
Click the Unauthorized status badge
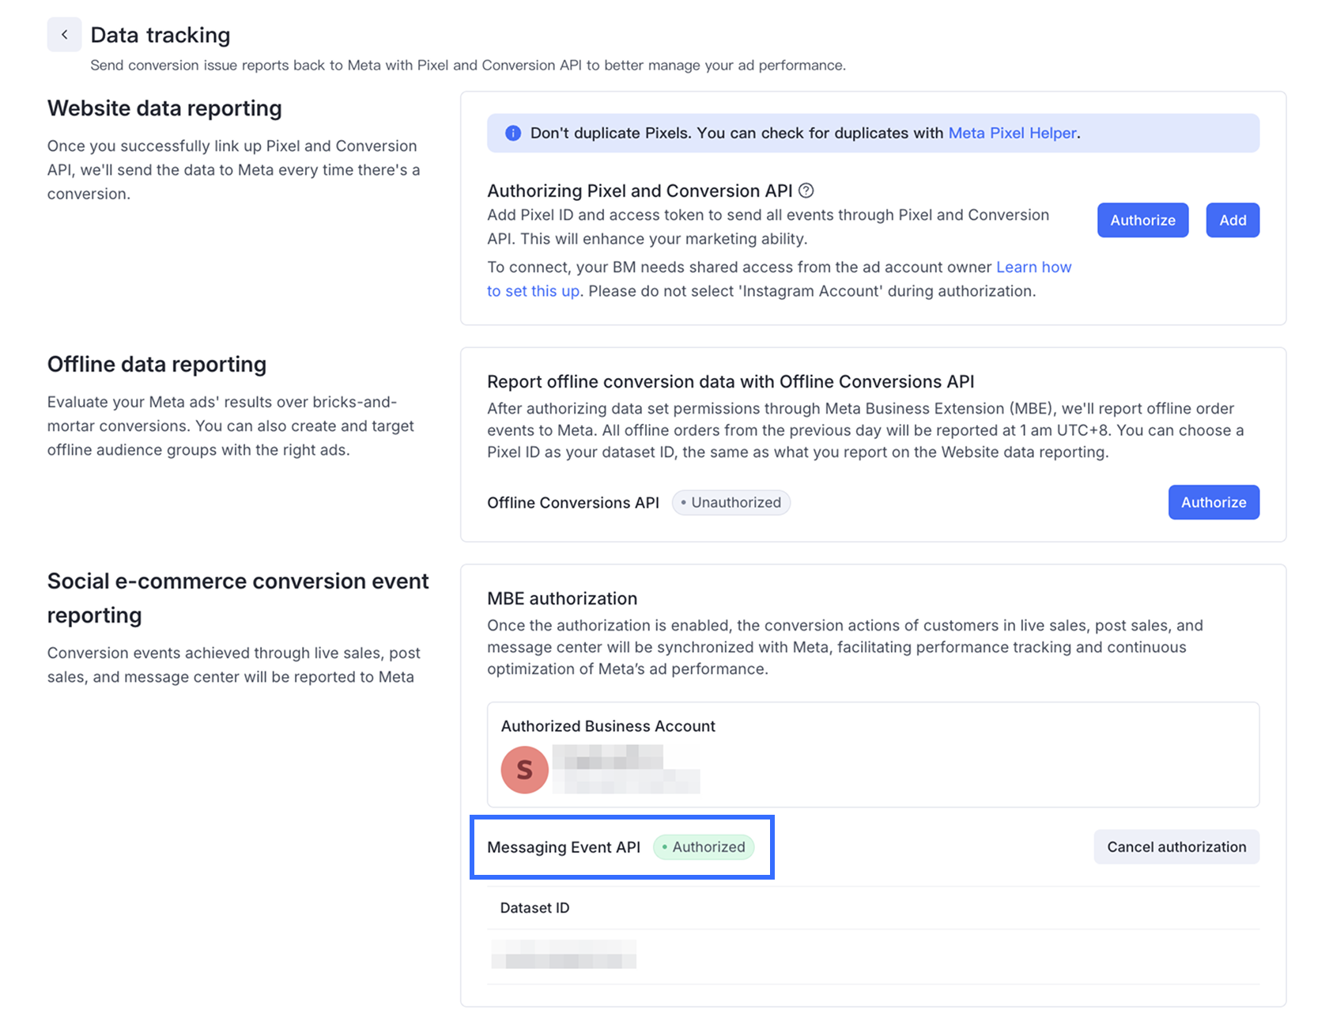[731, 502]
